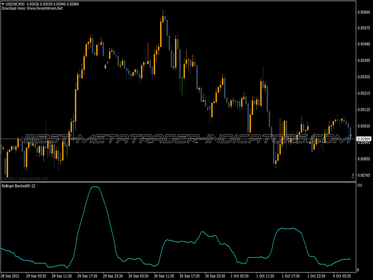Click price scale value 0.93125
This screenshot has height=280, width=373.
(364, 110)
